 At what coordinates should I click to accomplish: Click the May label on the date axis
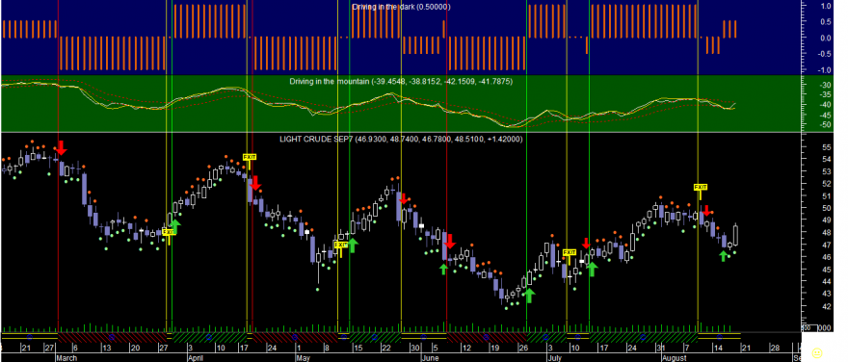[x=303, y=358]
